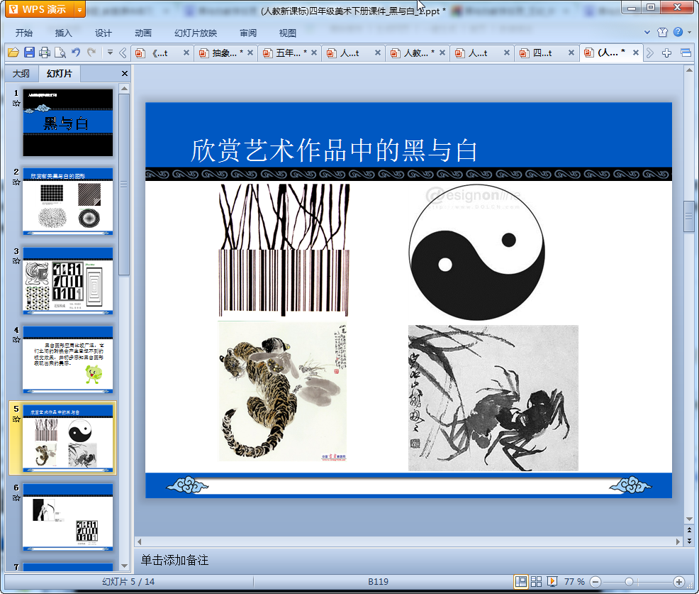Viewport: 699px width, 594px height.
Task: Click the WPS 演示 application button
Action: tap(40, 9)
